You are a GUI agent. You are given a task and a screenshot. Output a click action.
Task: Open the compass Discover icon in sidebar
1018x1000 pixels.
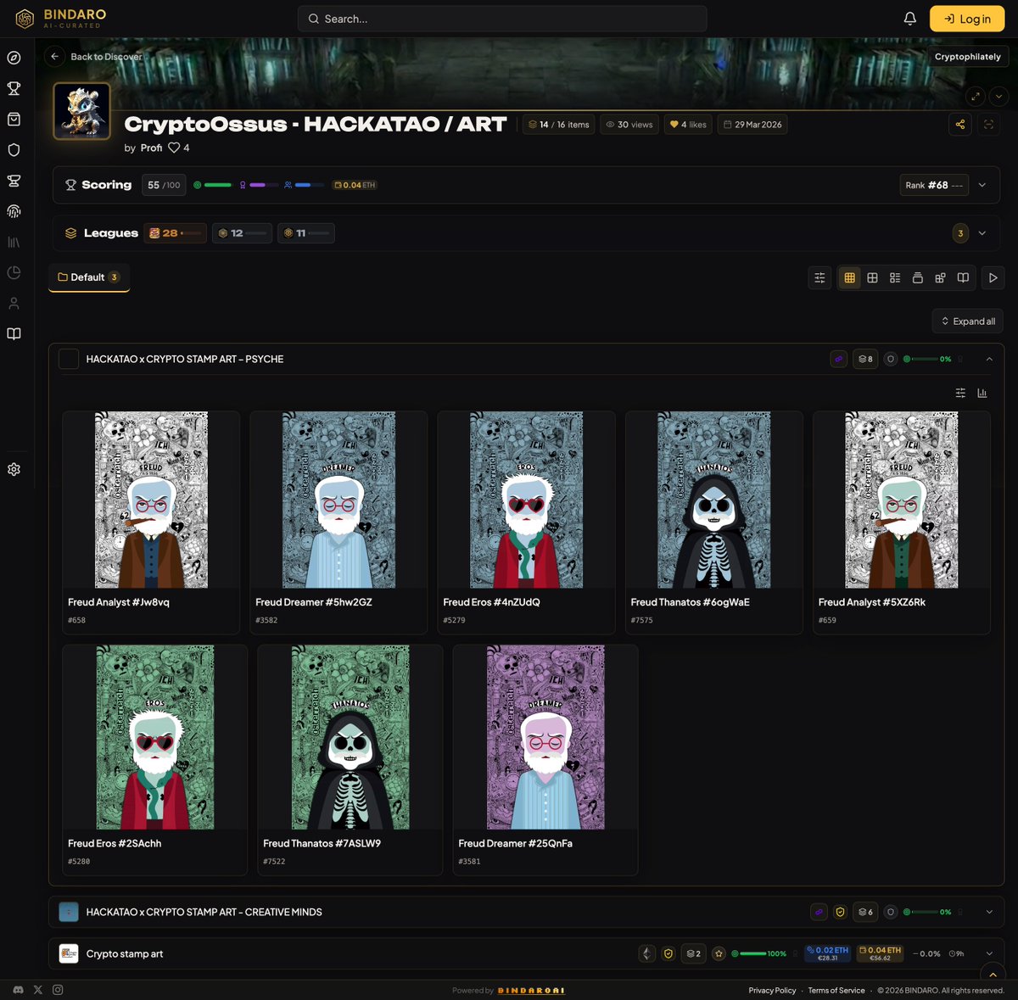click(x=14, y=58)
